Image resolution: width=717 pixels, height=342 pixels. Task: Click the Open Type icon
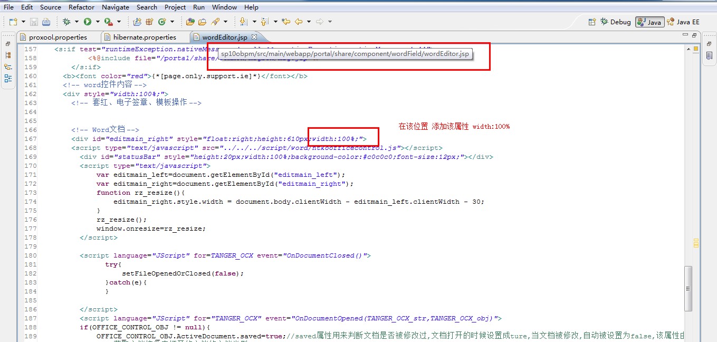click(x=190, y=22)
